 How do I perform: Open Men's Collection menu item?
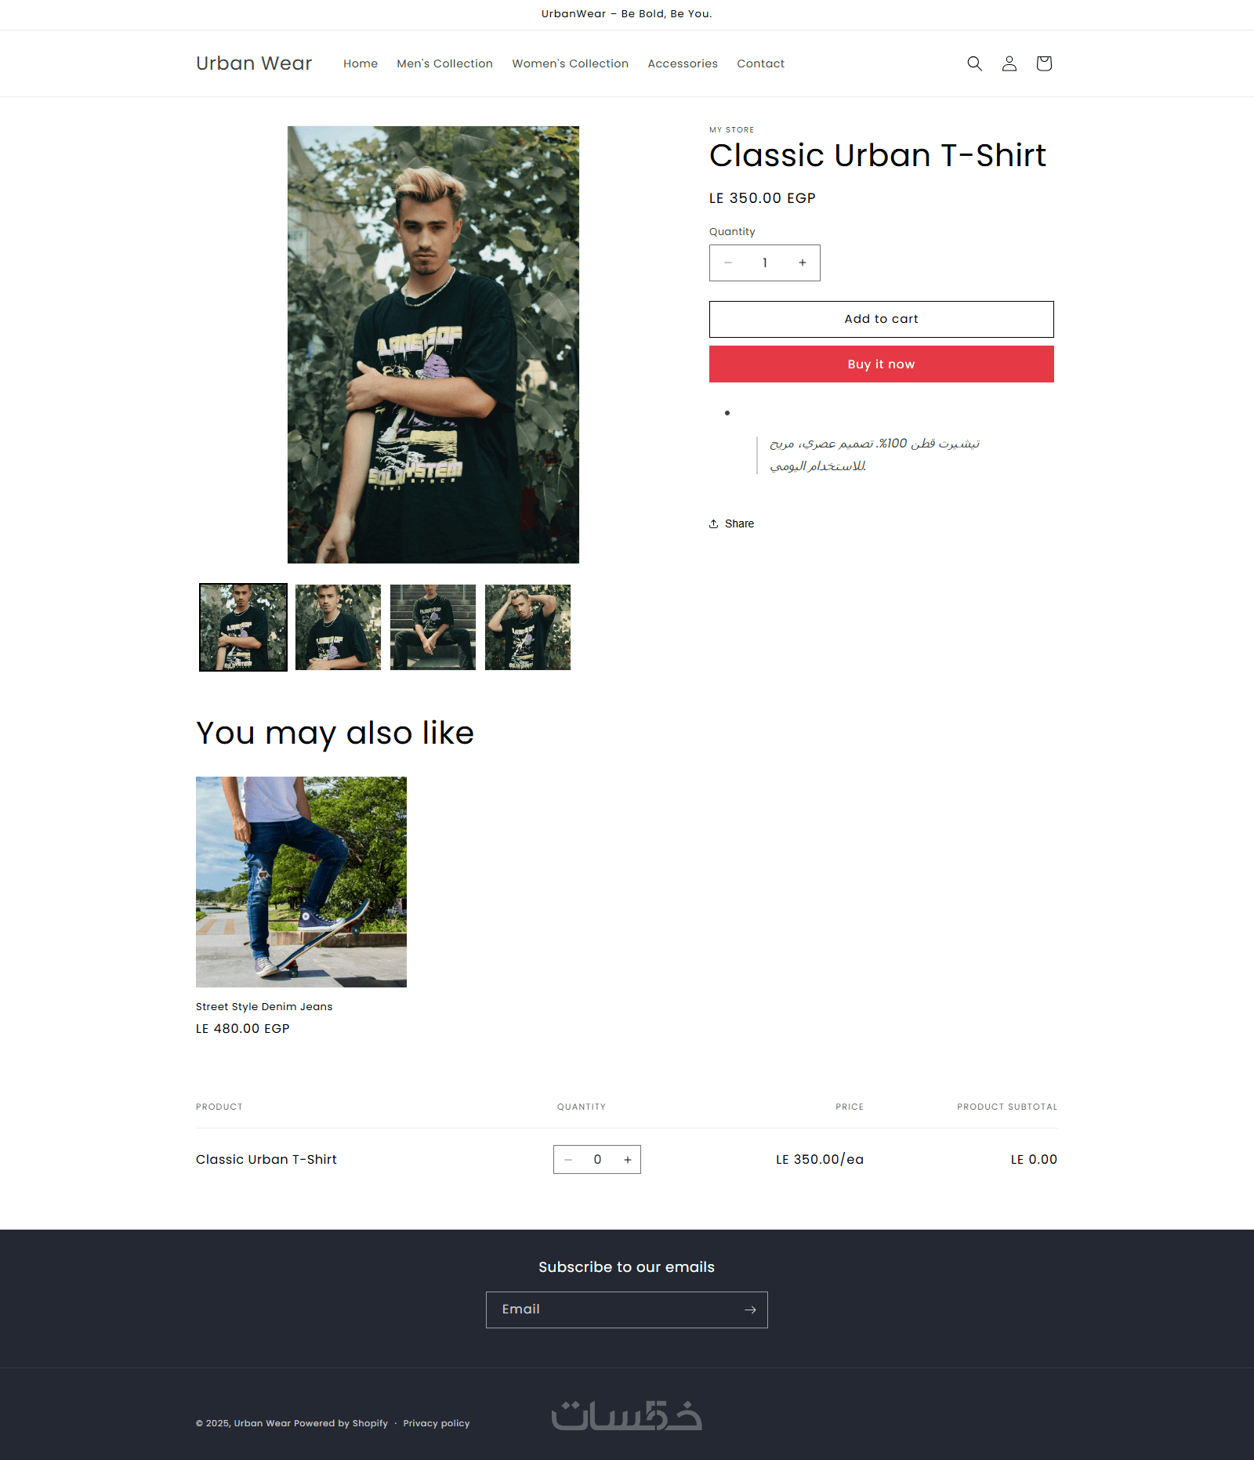444,63
